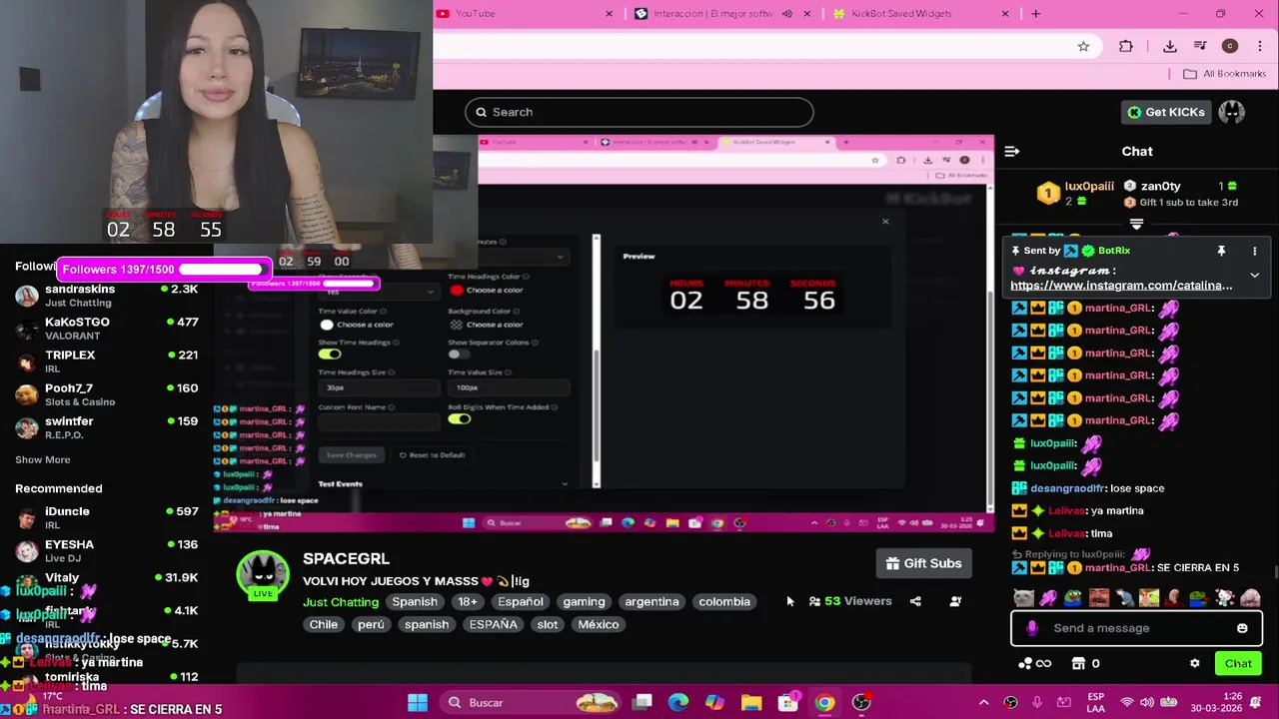Viewport: 1279px width, 719px height.
Task: Click the purple microphone icon in chat input
Action: (1032, 628)
